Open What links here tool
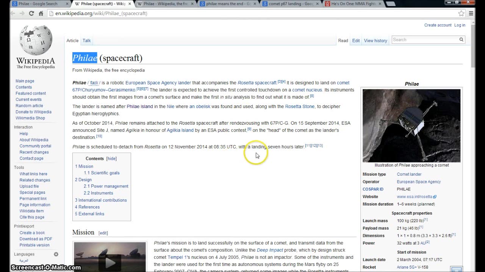The height and width of the screenshot is (272, 485). tap(33, 174)
